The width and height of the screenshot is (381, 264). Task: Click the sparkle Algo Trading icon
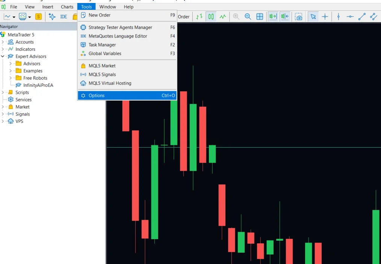52,17
